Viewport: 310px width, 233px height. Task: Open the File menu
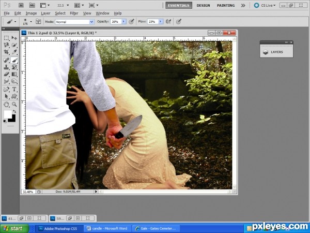[x=7, y=13]
